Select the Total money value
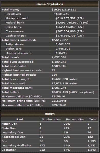Screen dimensions: 100x153 pos(64,9)
